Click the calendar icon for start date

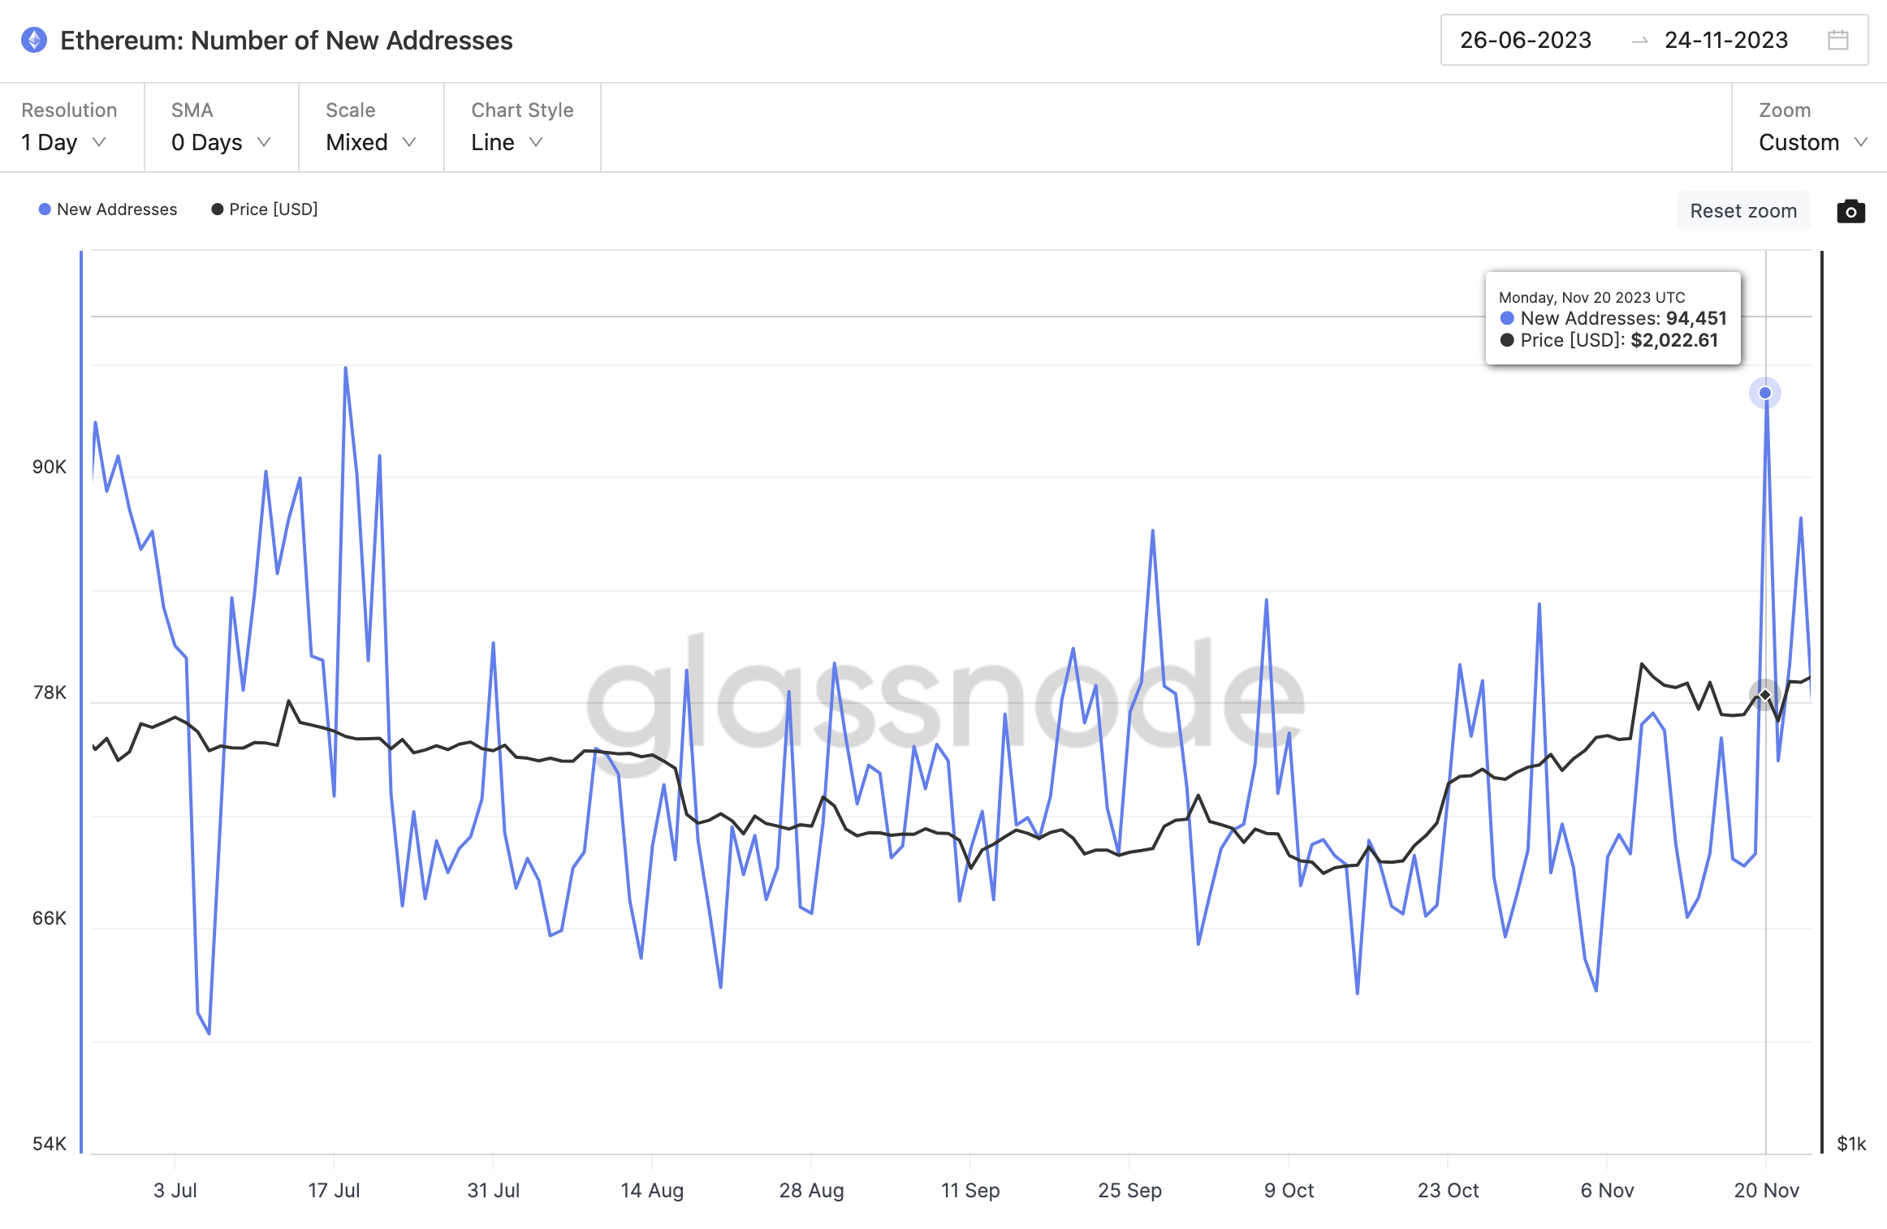pos(1844,40)
